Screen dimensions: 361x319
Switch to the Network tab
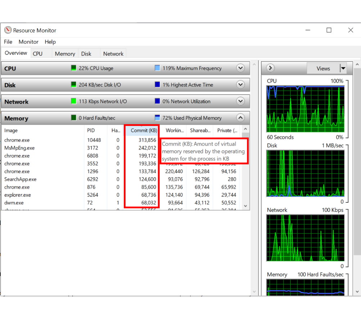[113, 54]
